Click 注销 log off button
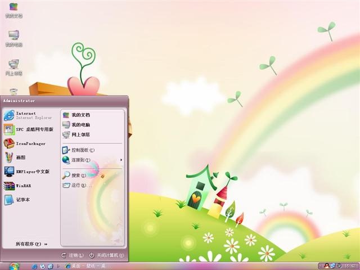360x270 pixels. [73, 255]
